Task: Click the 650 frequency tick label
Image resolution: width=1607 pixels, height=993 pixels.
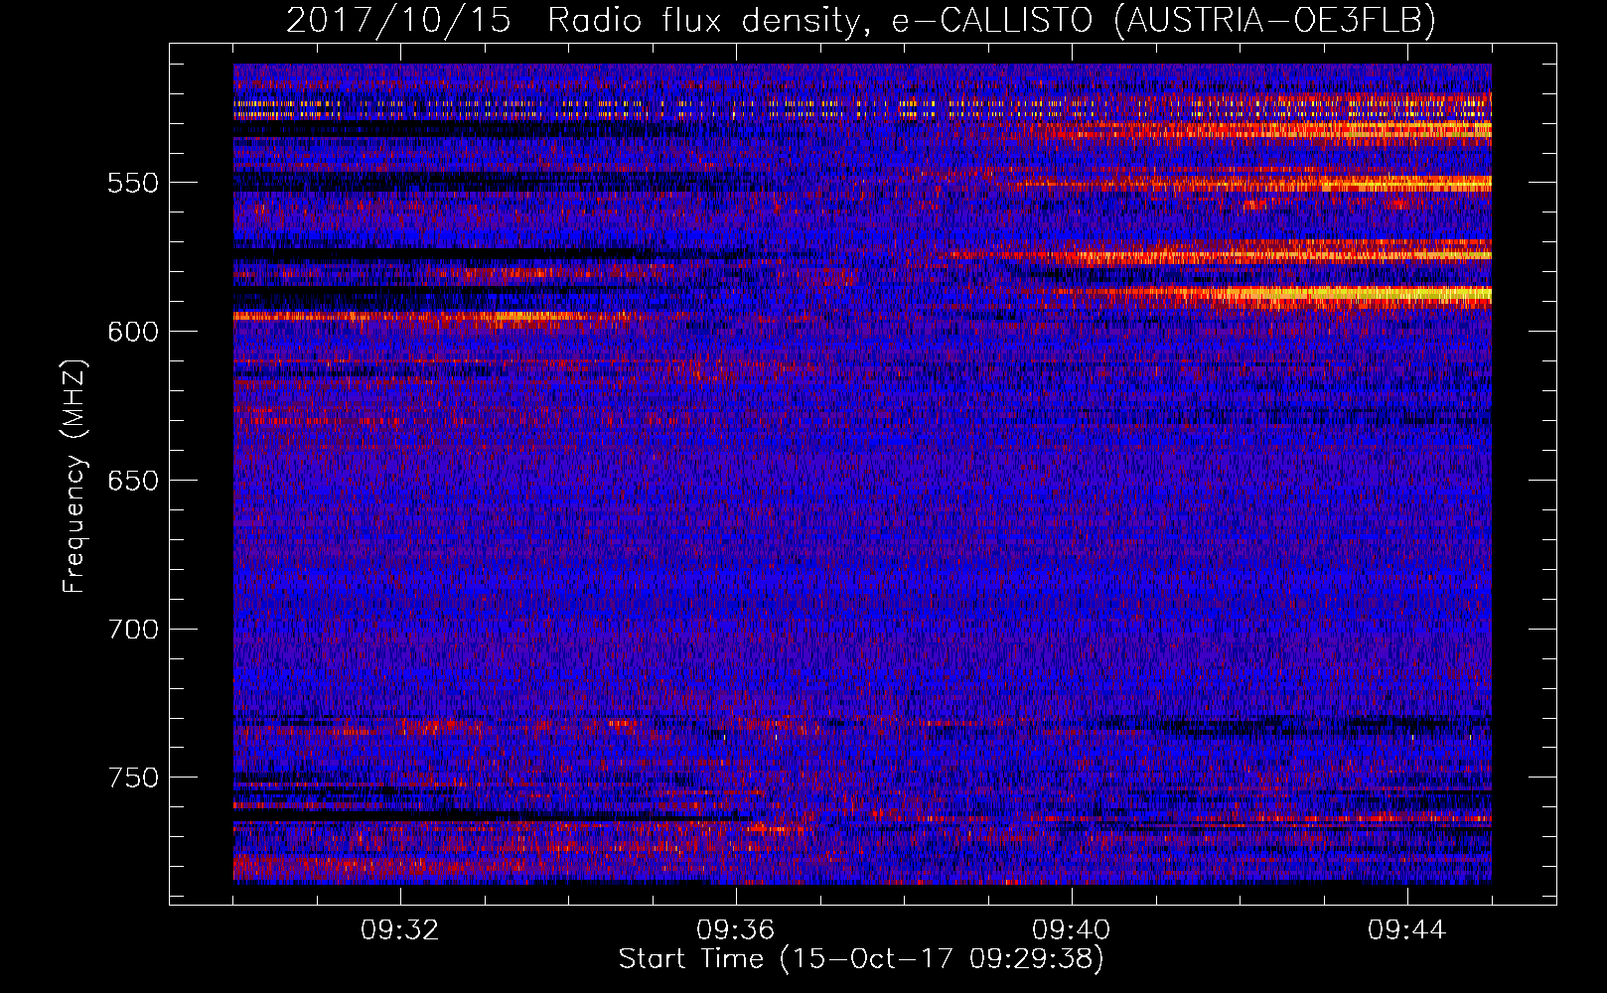Action: (133, 481)
